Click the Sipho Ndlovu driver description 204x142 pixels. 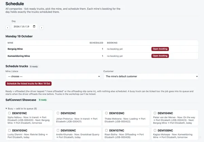29,120
